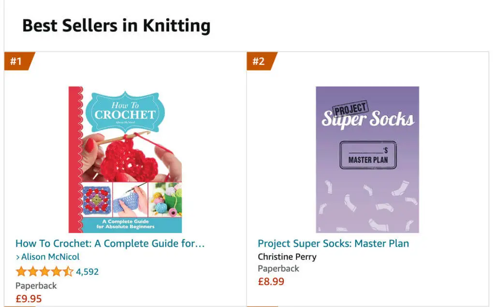Click the #2 rank badge
Image resolution: width=495 pixels, height=307 pixels.
[x=260, y=61]
